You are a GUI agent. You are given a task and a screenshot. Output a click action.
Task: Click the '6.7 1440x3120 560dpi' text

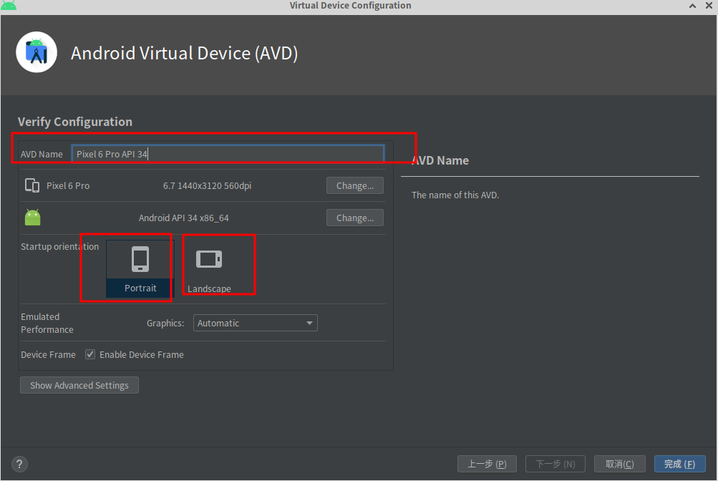click(x=207, y=185)
